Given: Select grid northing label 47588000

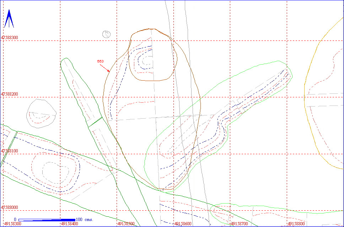Looking at the screenshot, I should pos(10,207).
